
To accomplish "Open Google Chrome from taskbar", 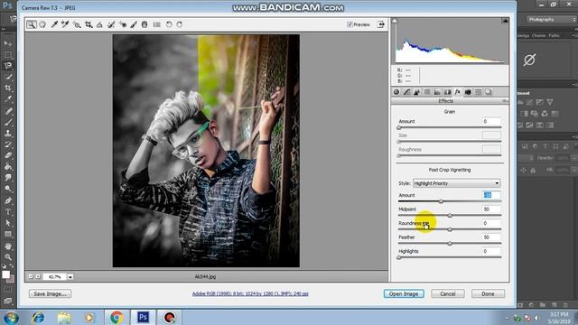I will click(x=117, y=317).
